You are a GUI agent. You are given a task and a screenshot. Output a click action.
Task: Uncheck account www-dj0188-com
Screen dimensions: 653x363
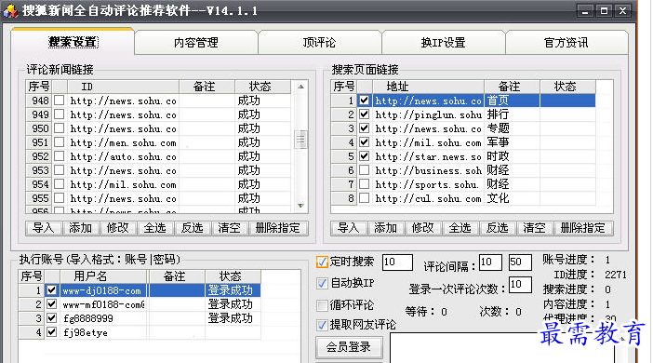pos(52,290)
